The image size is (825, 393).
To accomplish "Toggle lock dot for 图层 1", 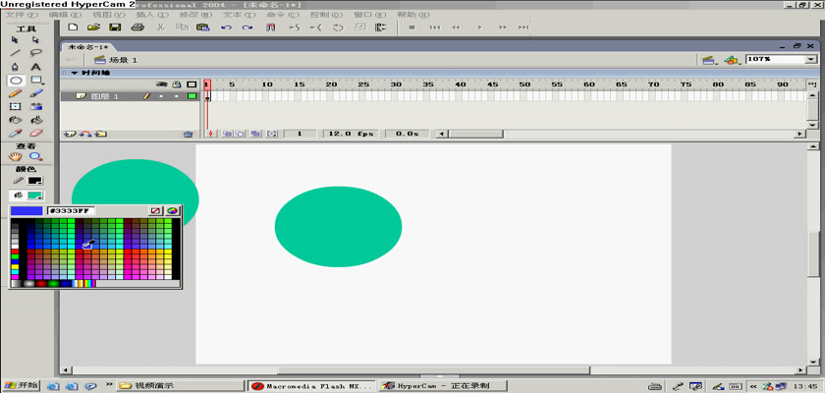I will point(176,96).
